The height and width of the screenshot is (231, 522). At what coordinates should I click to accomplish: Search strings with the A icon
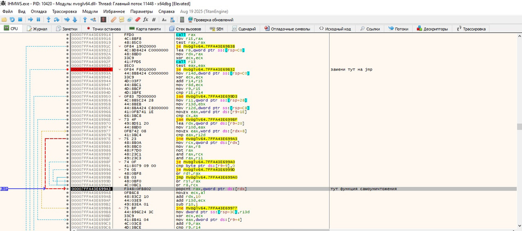click(164, 20)
